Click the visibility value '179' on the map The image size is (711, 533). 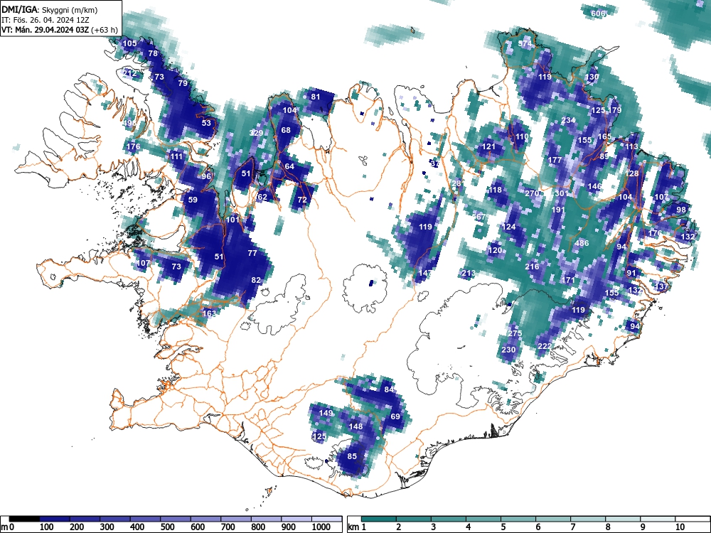tap(614, 110)
